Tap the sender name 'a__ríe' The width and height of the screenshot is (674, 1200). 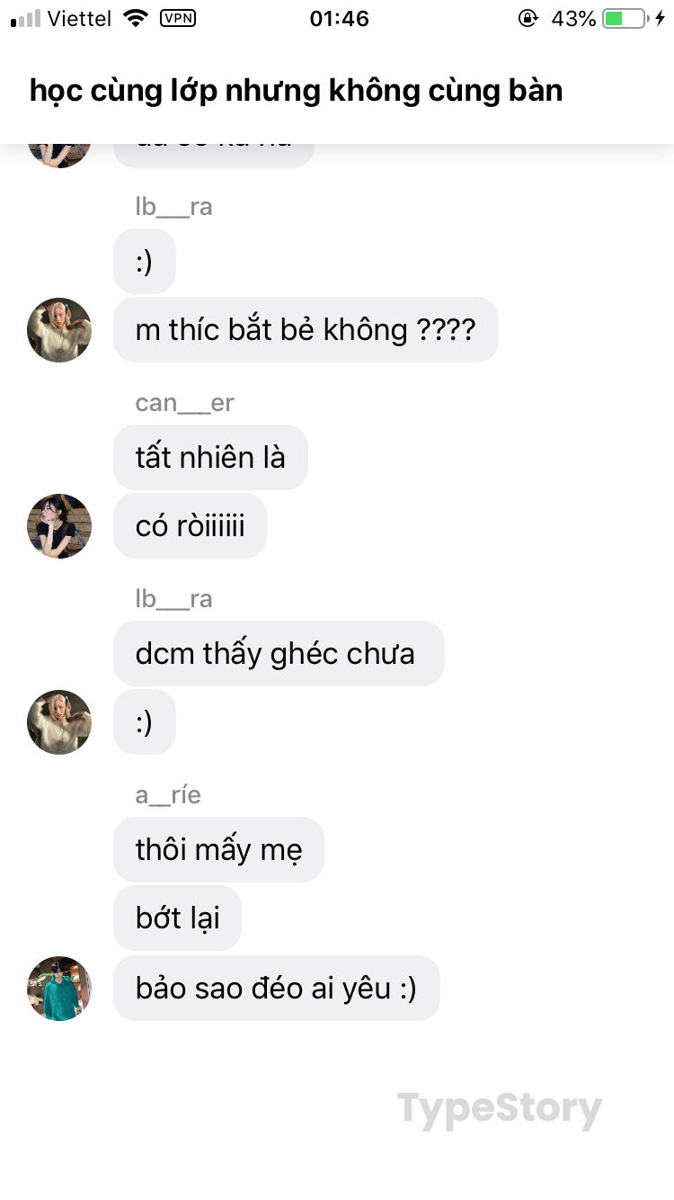click(x=168, y=795)
